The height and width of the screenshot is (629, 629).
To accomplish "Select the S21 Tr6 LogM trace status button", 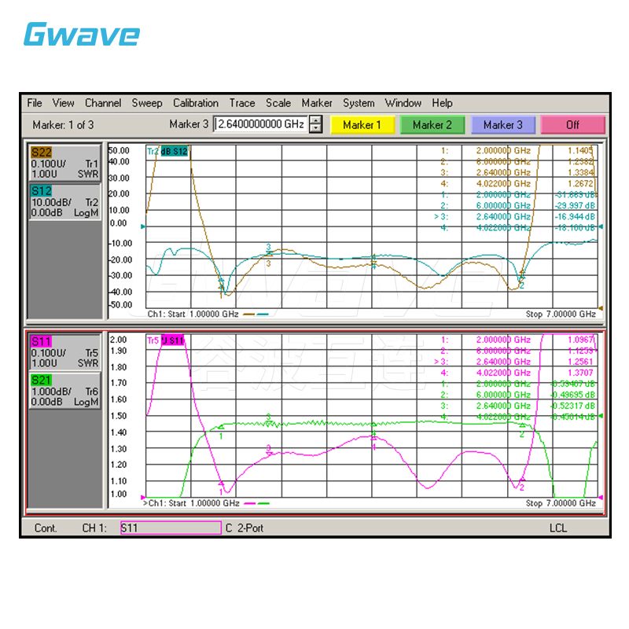I will pyautogui.click(x=64, y=390).
